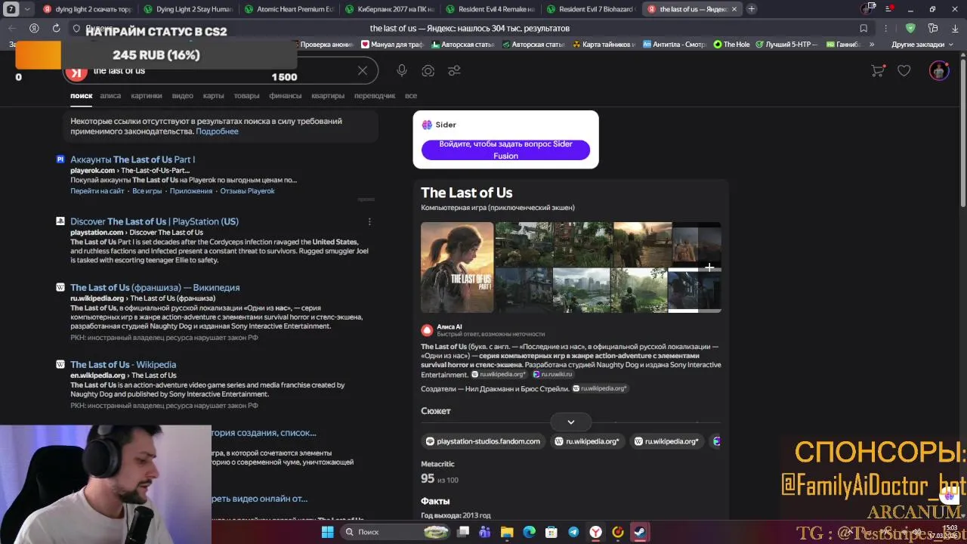Select the карты search tab
967x544 pixels.
click(x=213, y=96)
